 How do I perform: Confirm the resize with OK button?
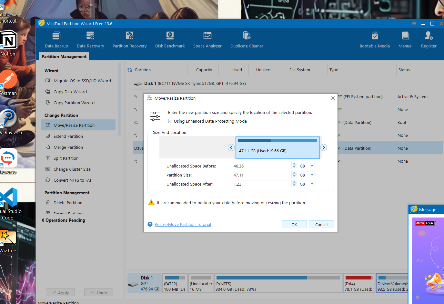point(294,225)
